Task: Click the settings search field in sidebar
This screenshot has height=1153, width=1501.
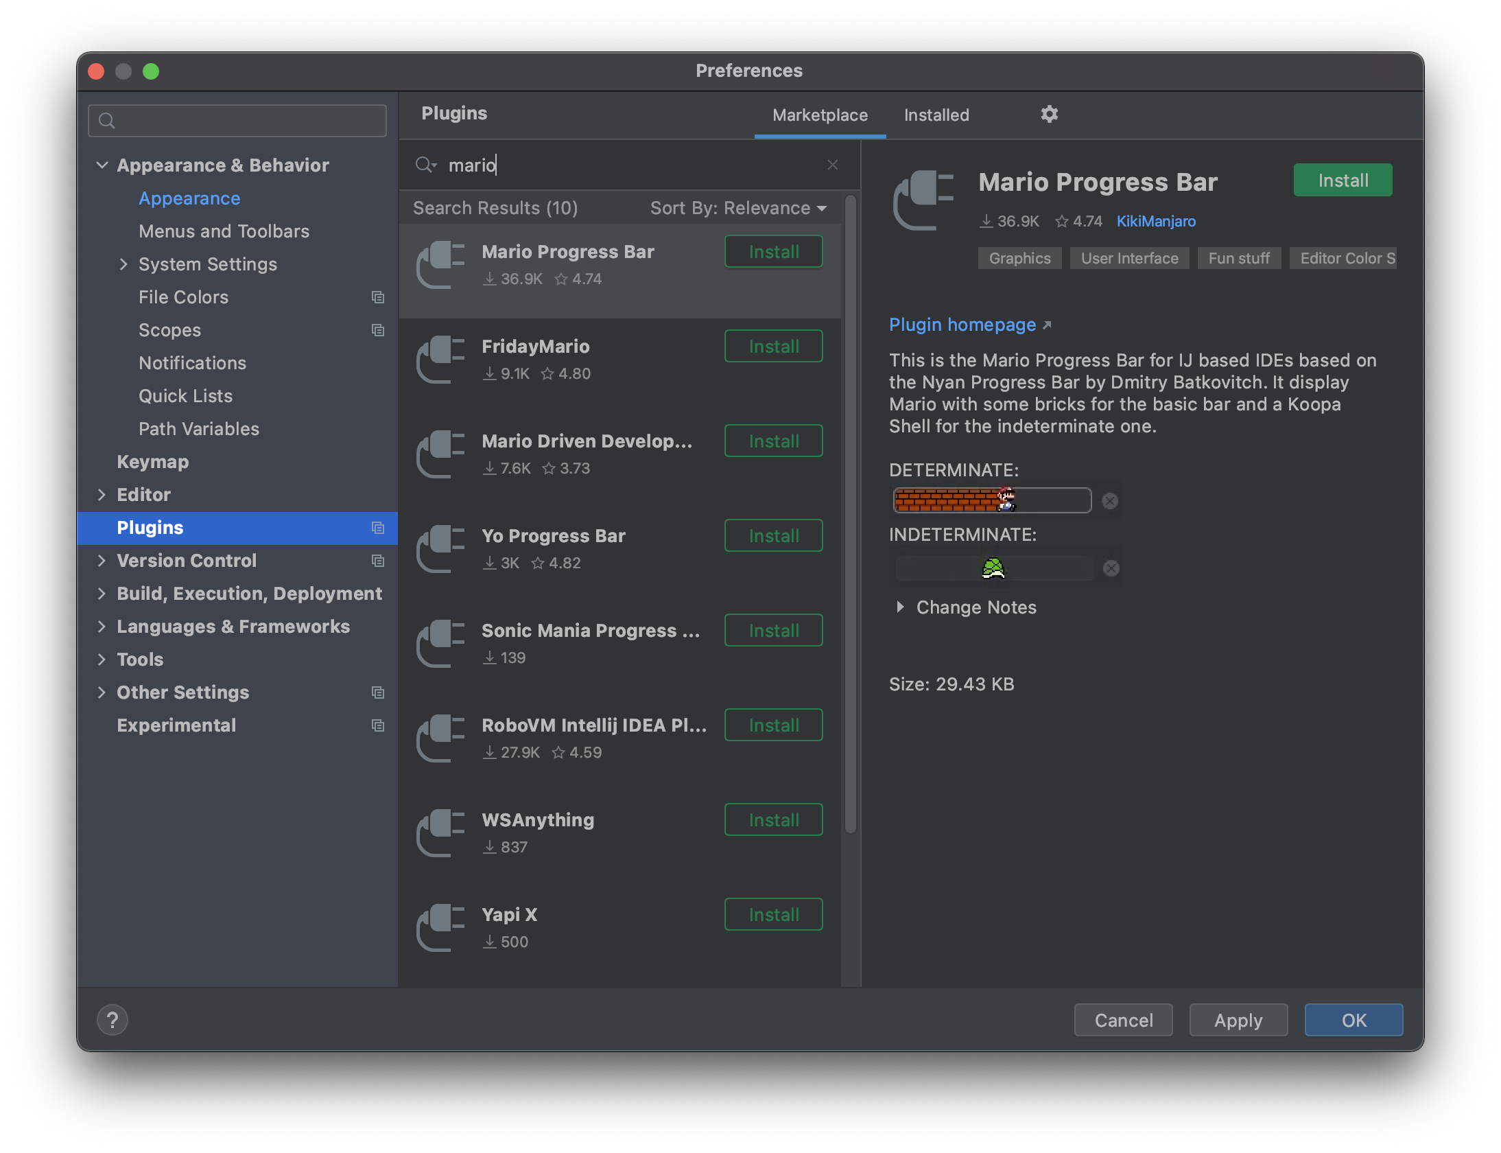Action: 237,121
